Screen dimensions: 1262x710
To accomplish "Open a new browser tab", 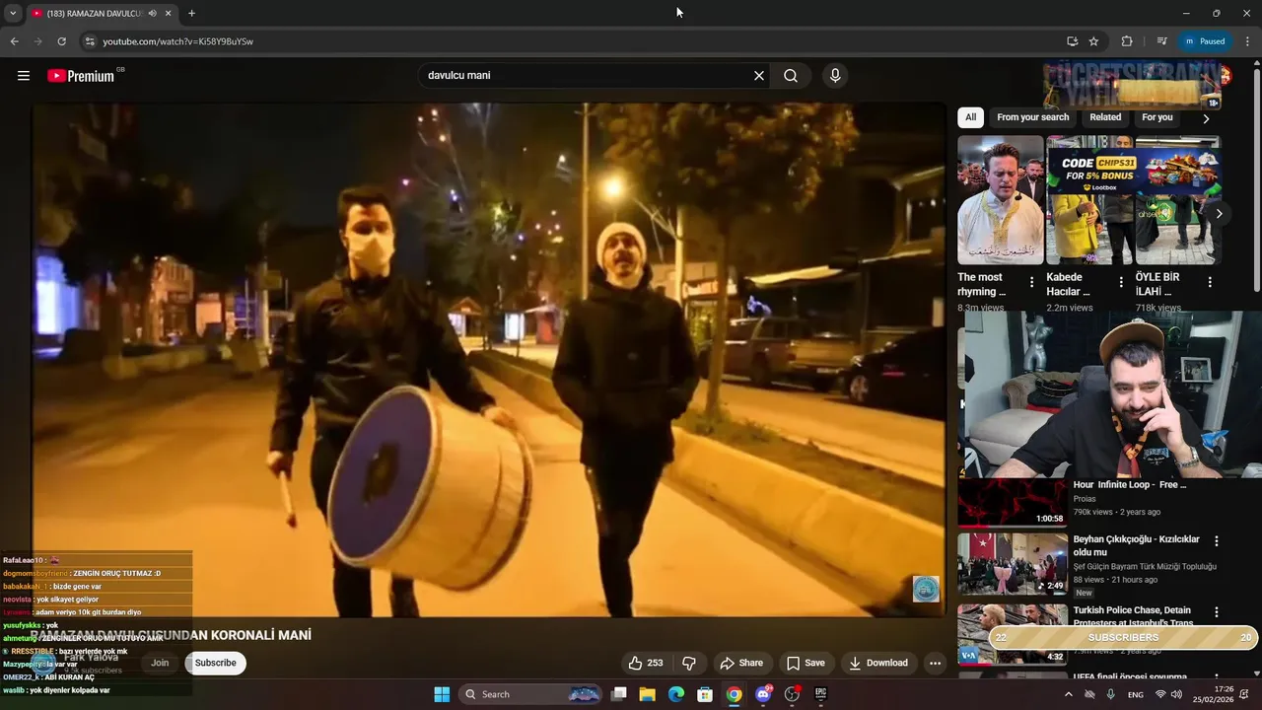I will pos(191,14).
